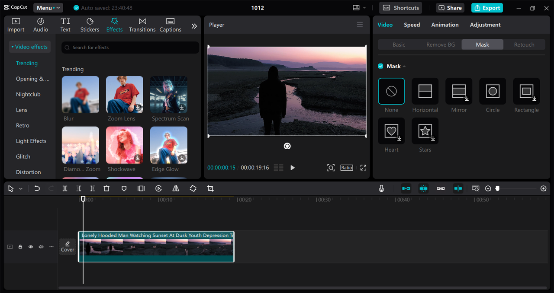Add a marker with the shield icon
Image resolution: width=554 pixels, height=293 pixels.
[124, 188]
